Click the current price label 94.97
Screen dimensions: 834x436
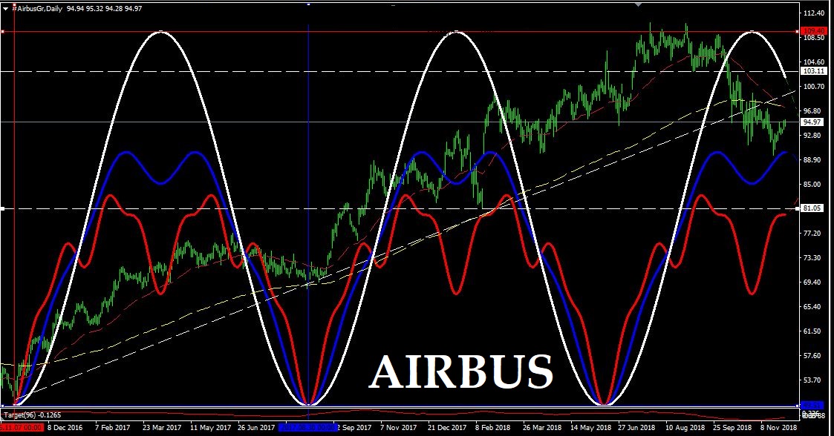point(812,122)
